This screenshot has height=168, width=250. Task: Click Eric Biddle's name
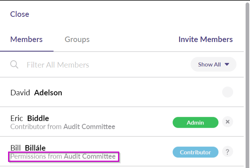click(x=30, y=118)
